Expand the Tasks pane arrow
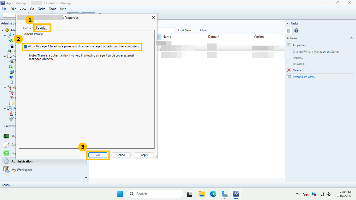This screenshot has height=200, width=356. (x=287, y=23)
